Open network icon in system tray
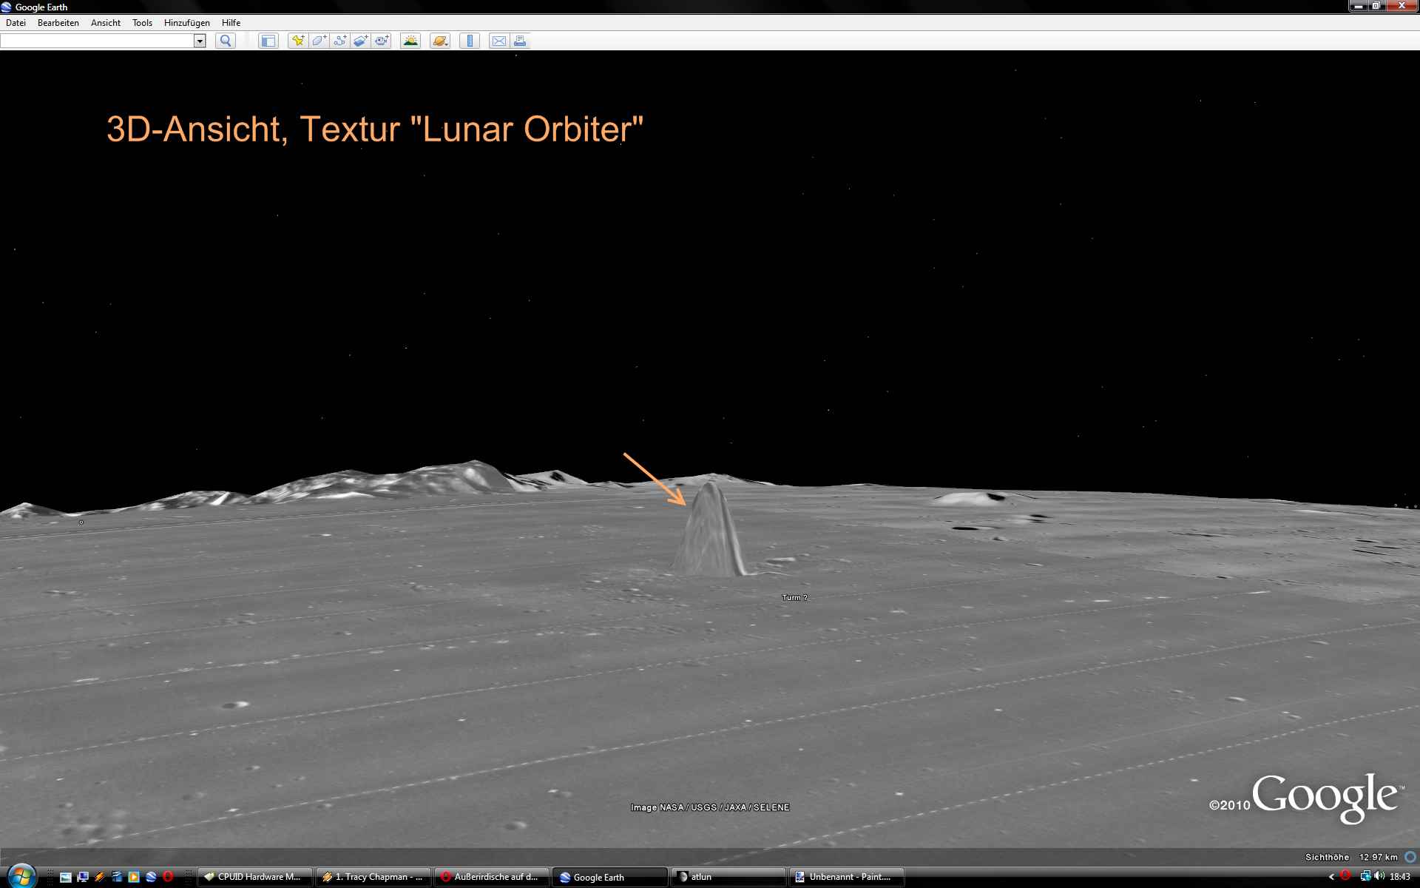This screenshot has width=1420, height=888. (1365, 877)
